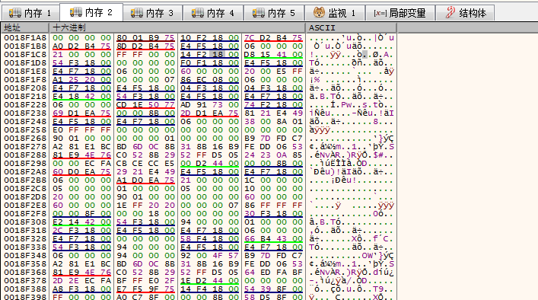This screenshot has width=538, height=300.
Task: Select address row 0018F338
Action: tap(25, 247)
